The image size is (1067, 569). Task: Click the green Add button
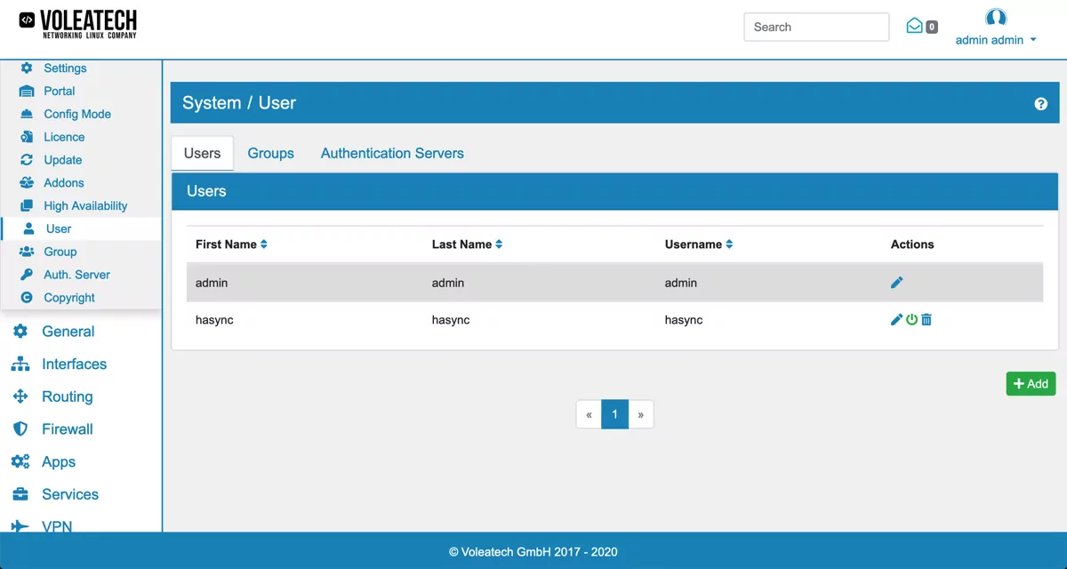click(1031, 383)
